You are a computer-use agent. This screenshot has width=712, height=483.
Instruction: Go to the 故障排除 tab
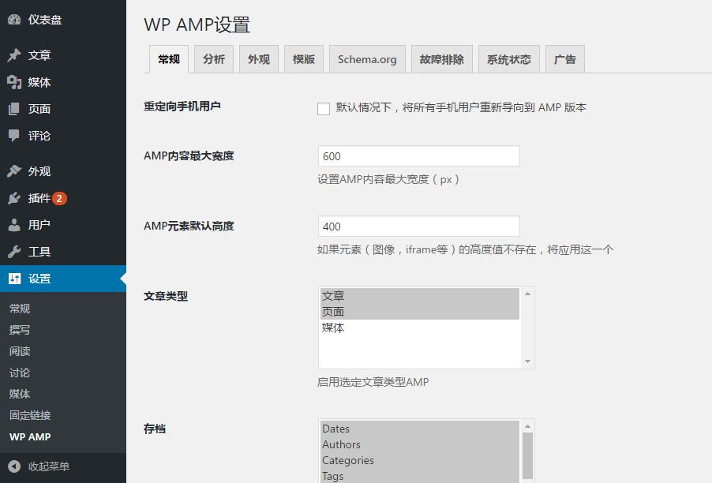tap(441, 59)
